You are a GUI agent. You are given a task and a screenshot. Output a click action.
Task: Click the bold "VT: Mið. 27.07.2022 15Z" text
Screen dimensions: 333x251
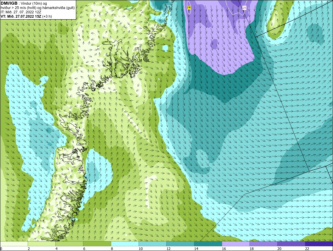(x=21, y=16)
